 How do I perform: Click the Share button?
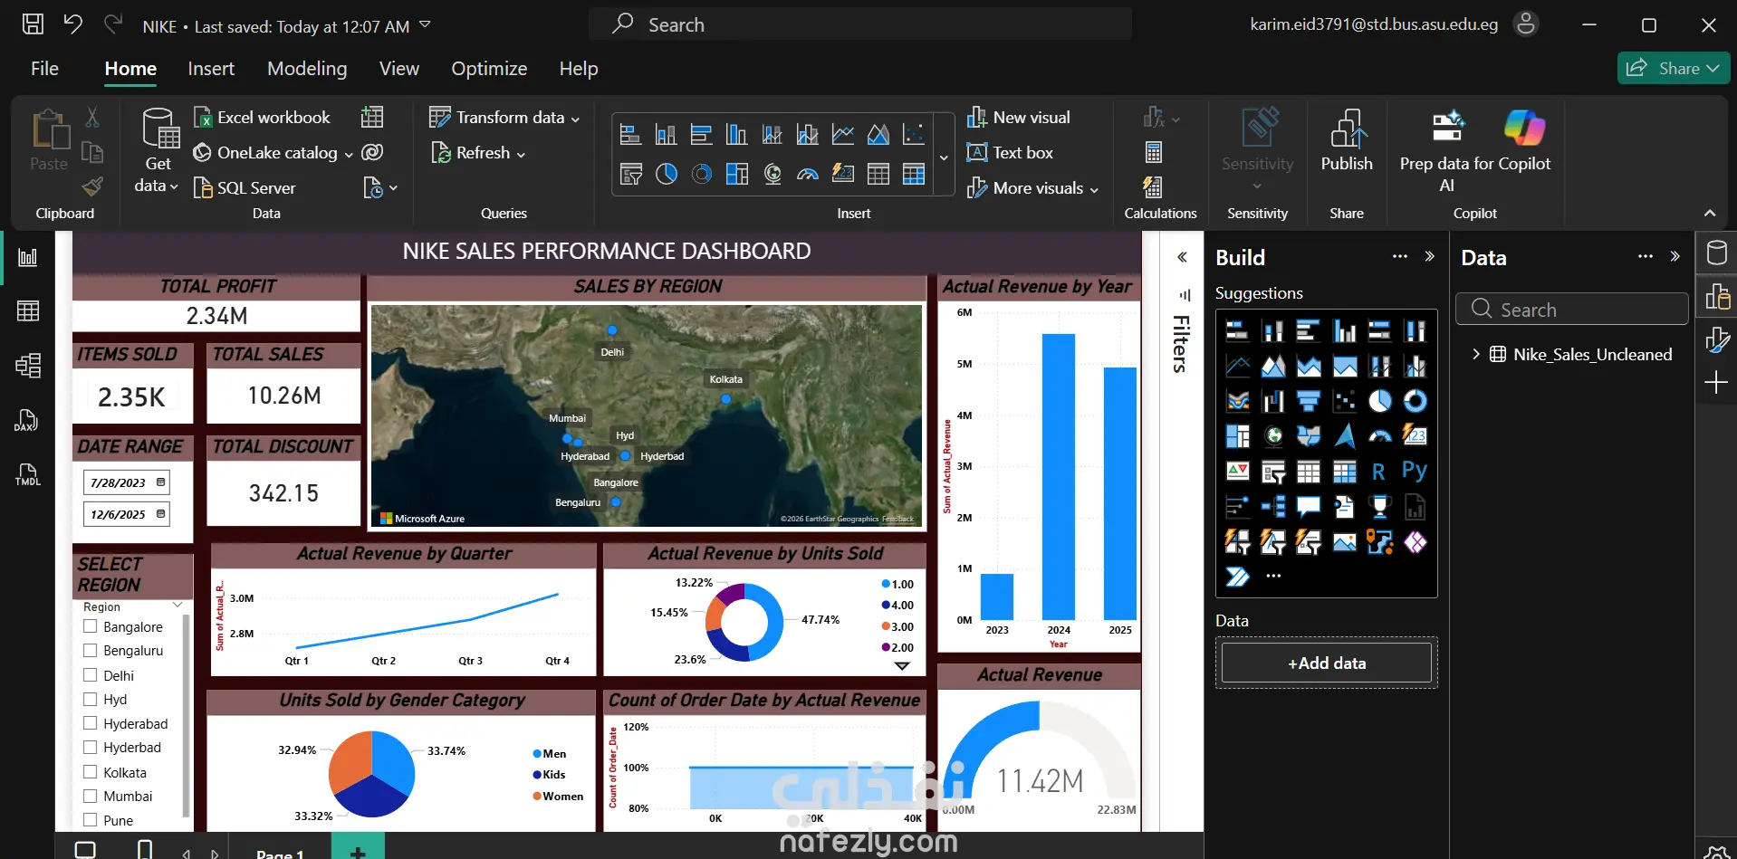(x=1674, y=69)
